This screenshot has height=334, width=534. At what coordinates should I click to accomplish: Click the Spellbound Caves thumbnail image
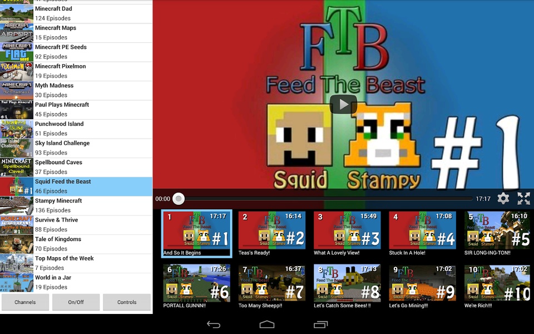point(17,167)
